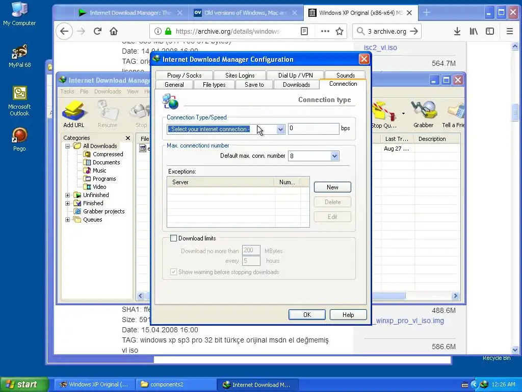
Task: Click the Windows start button
Action: click(x=24, y=384)
